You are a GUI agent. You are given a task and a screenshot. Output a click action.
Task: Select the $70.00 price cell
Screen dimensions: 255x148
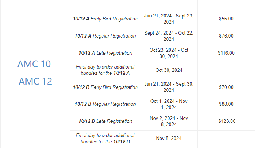point(226,87)
